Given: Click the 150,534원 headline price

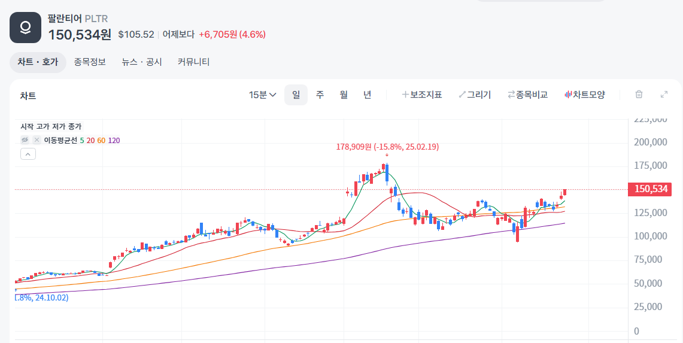Looking at the screenshot, I should click(80, 35).
